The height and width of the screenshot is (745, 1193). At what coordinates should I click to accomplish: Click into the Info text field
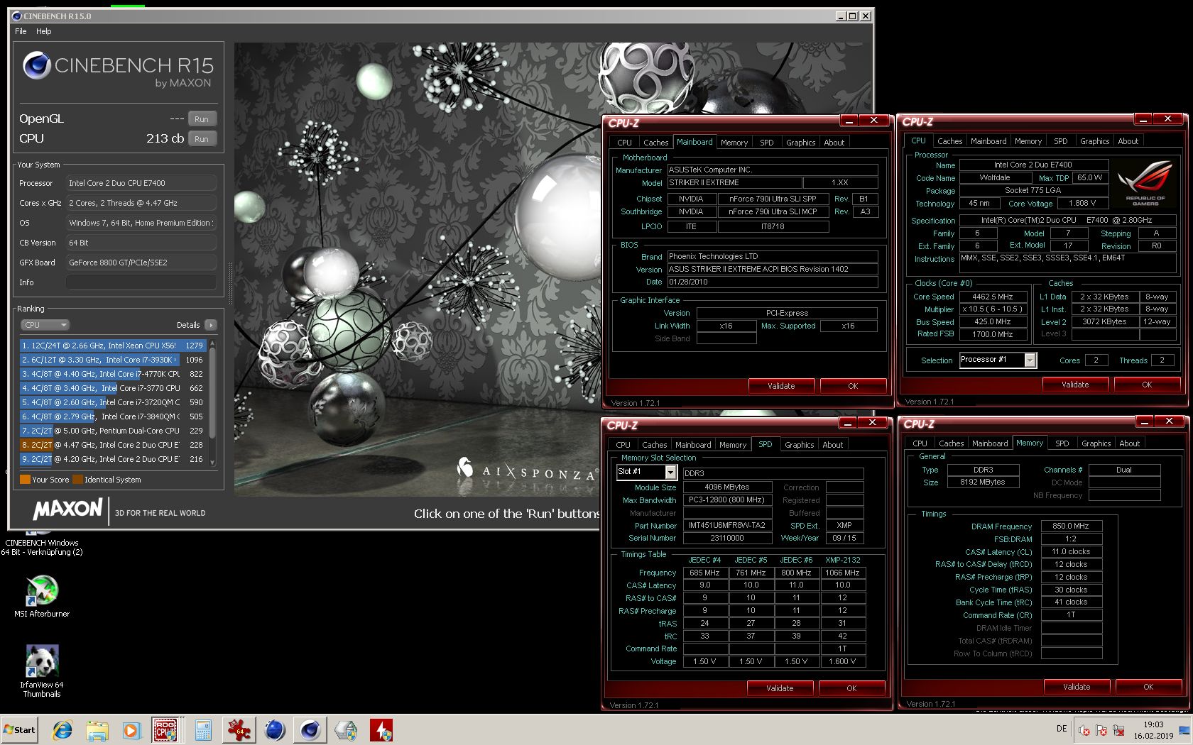tap(141, 282)
